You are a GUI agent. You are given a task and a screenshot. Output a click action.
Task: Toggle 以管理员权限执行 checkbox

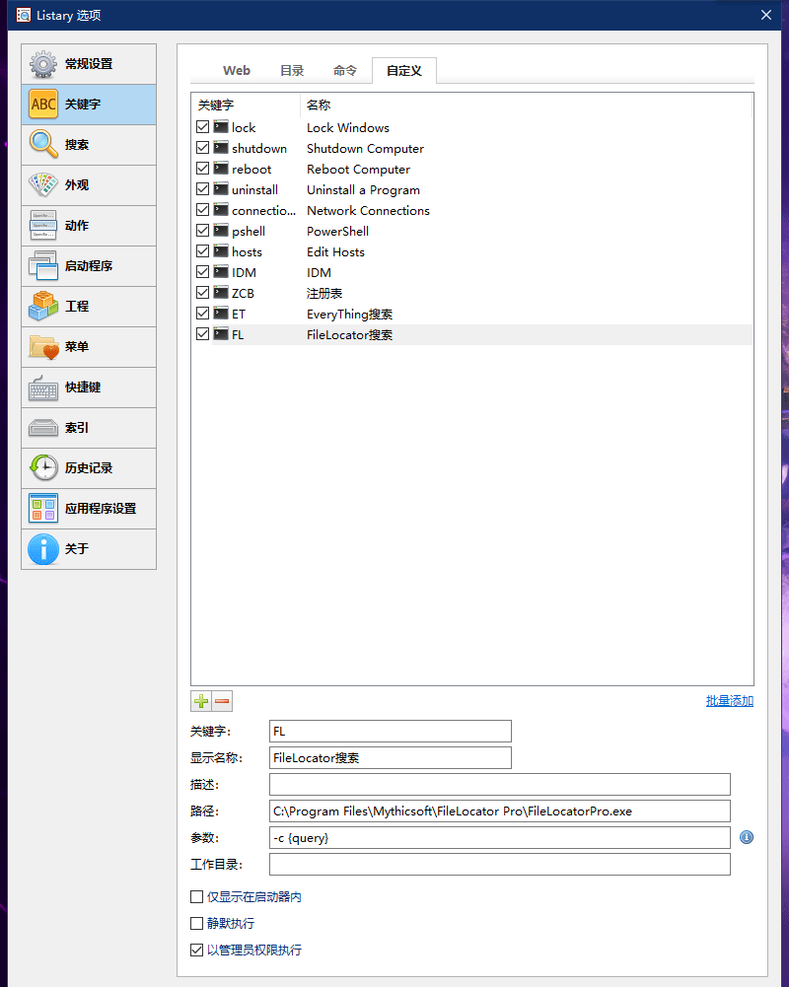197,951
